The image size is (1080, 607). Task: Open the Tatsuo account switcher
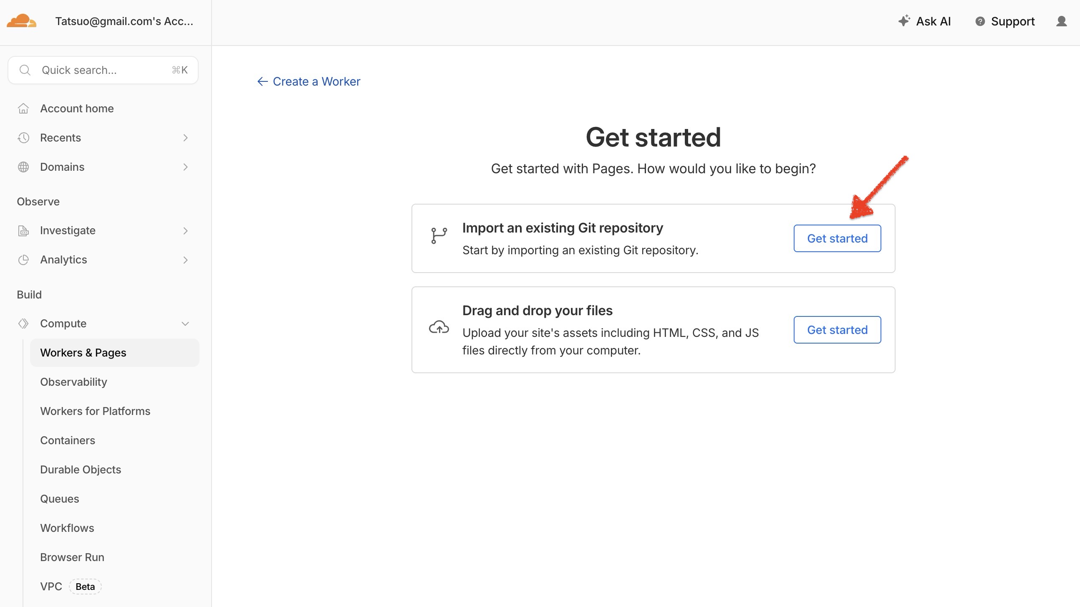[x=124, y=21]
